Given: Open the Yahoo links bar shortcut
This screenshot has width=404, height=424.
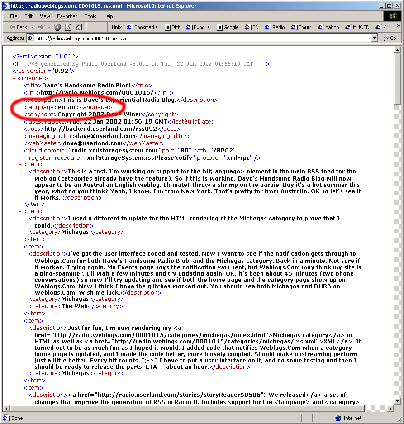Looking at the screenshot, I should coord(328,27).
